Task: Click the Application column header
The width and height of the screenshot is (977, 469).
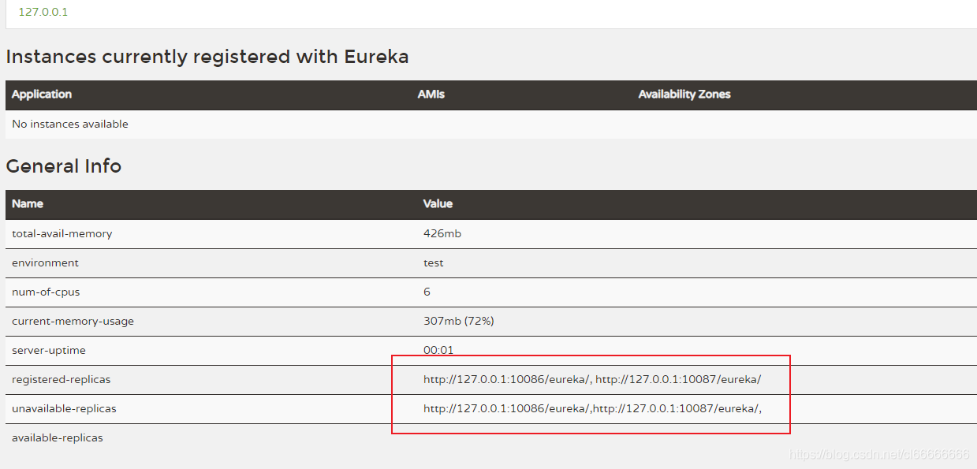Action: (x=42, y=94)
